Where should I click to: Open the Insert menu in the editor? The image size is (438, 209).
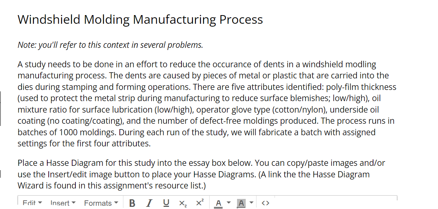coord(60,203)
